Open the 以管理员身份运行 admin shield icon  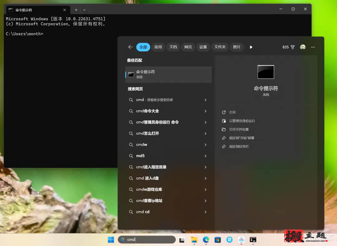[223, 121]
